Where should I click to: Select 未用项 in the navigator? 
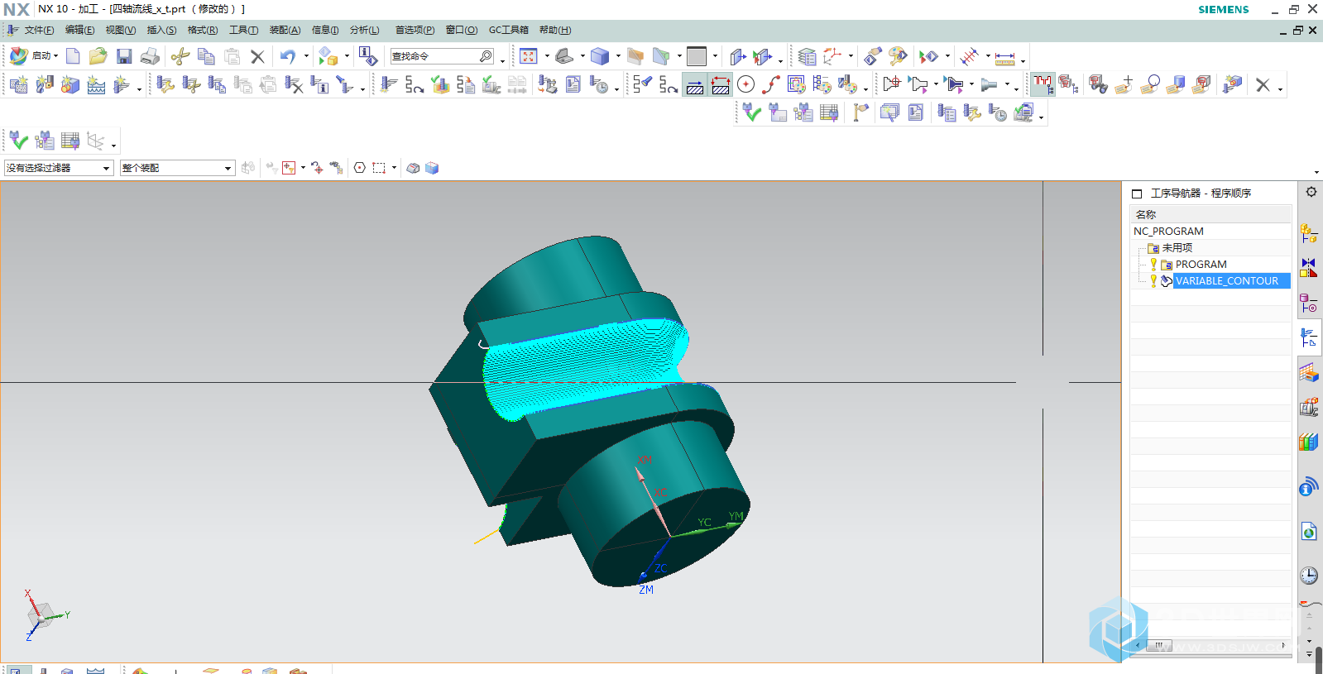1177,248
